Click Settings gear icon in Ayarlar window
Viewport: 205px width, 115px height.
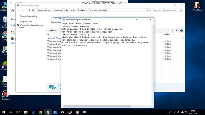[x=12, y=11]
